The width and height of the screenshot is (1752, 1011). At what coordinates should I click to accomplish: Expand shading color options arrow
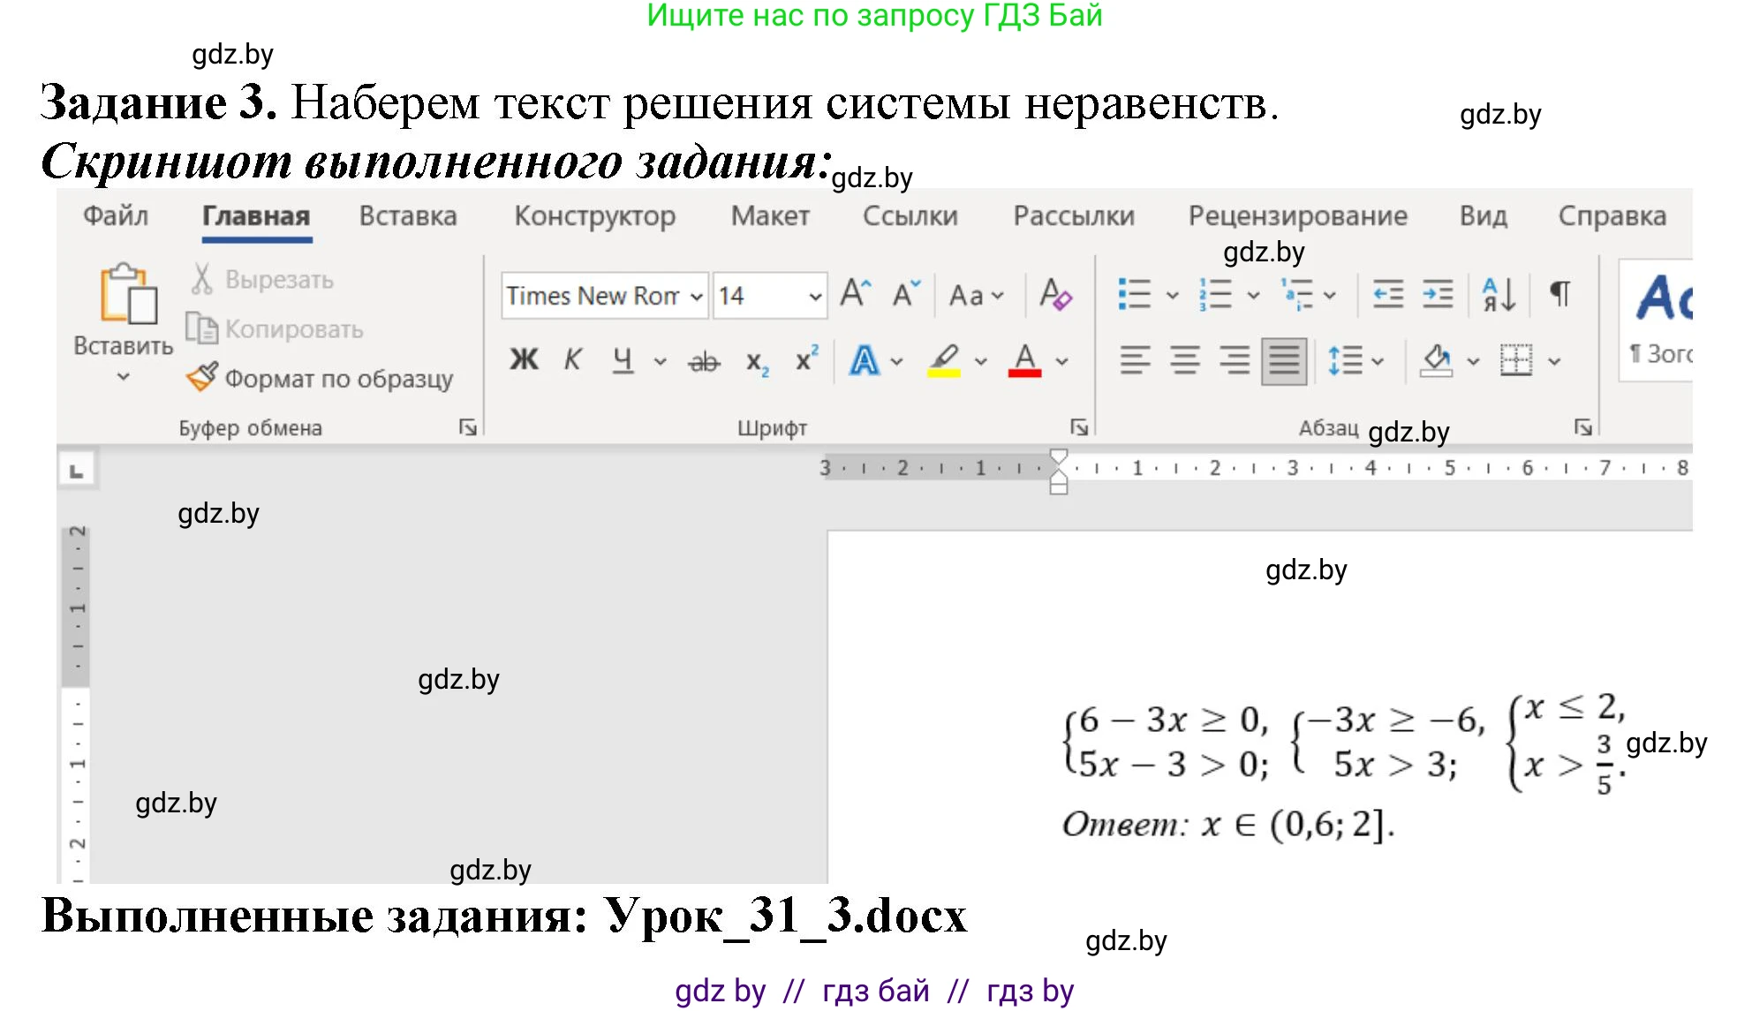coord(1473,361)
